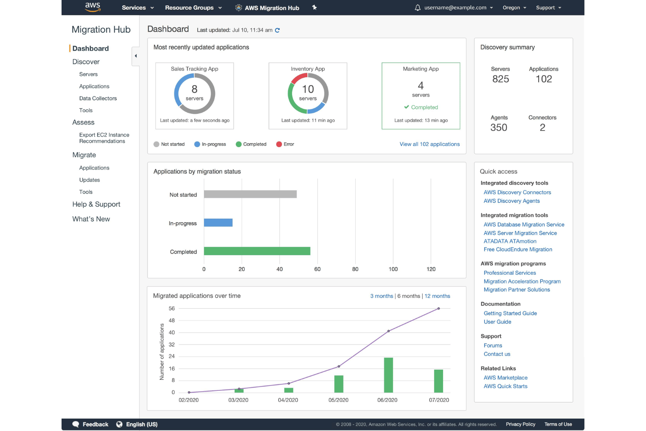This screenshot has height=431, width=646.
Task: Open the Sales Tracking App card
Action: [195, 96]
